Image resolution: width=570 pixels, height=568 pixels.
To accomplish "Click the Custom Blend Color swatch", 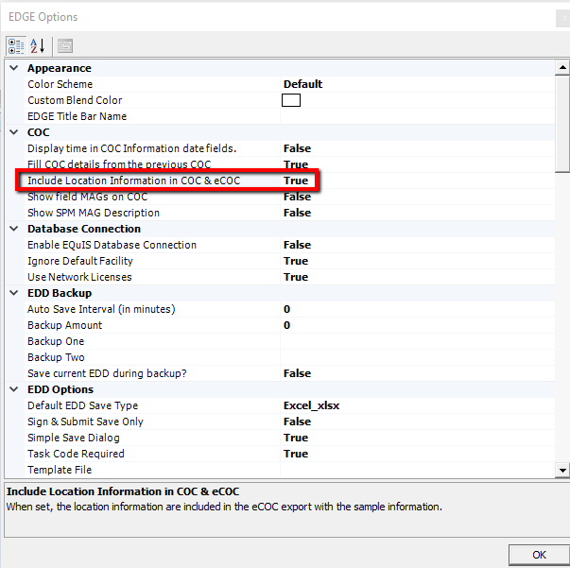I will click(291, 100).
